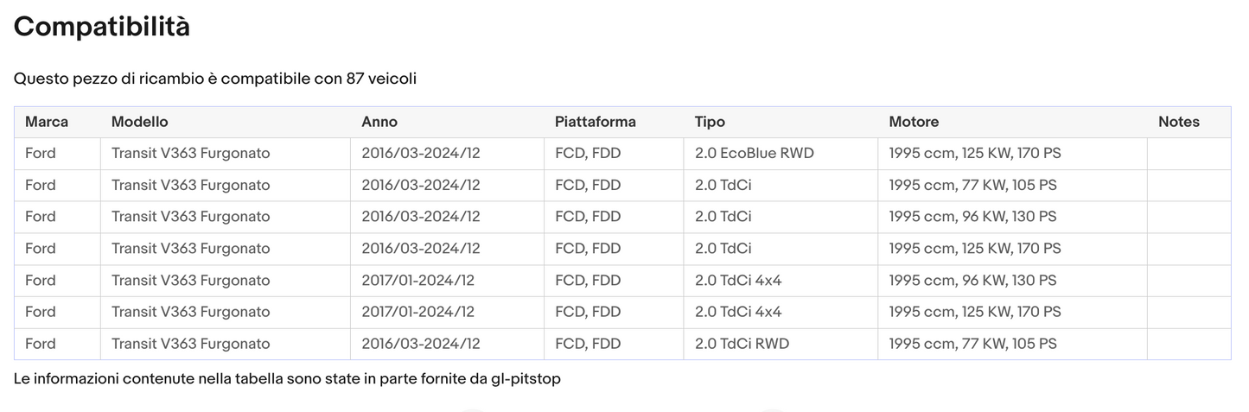Select the Modello cell in the 2.0 TdCi RWD row

pyautogui.click(x=191, y=344)
